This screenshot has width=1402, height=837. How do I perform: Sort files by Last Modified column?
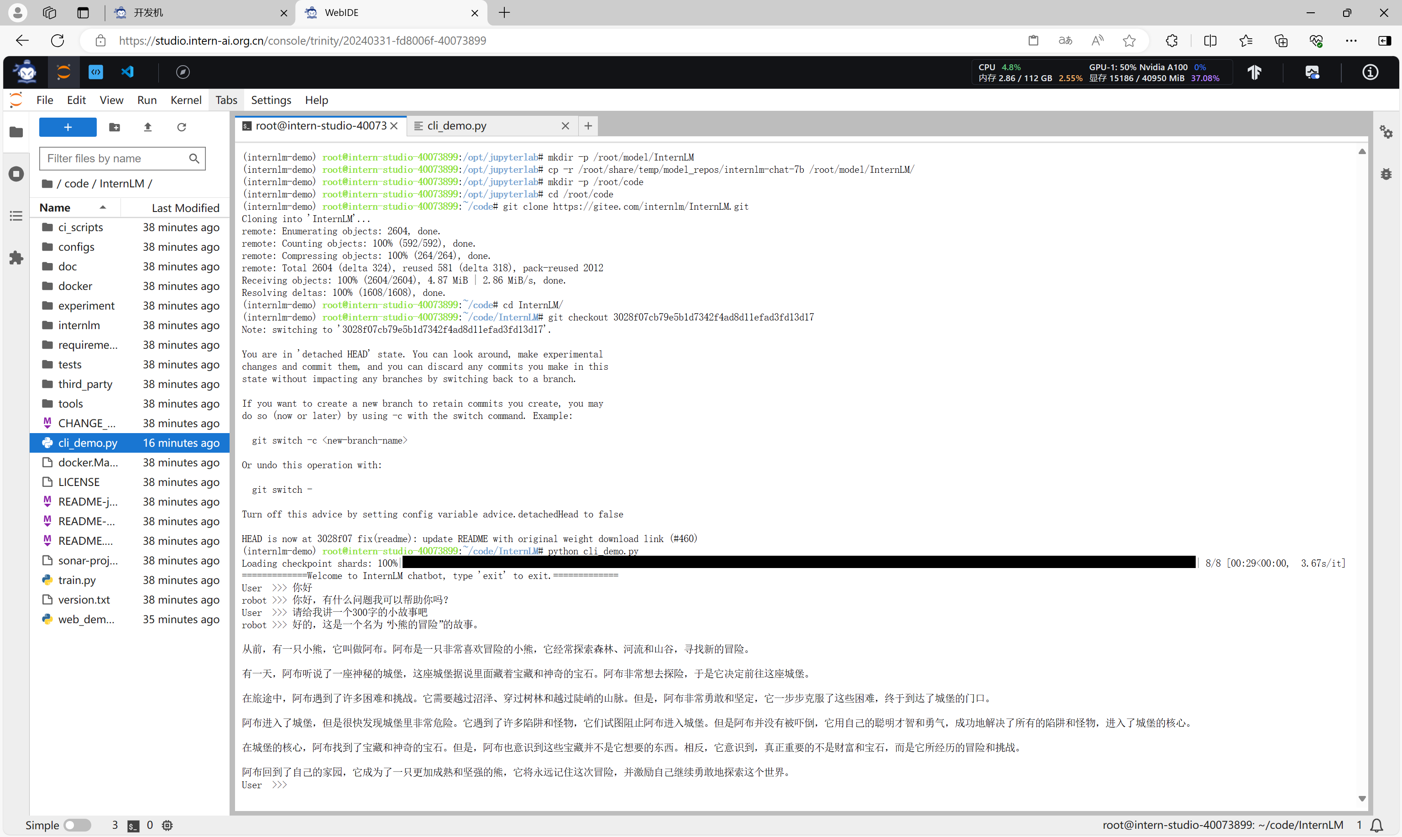click(176, 207)
